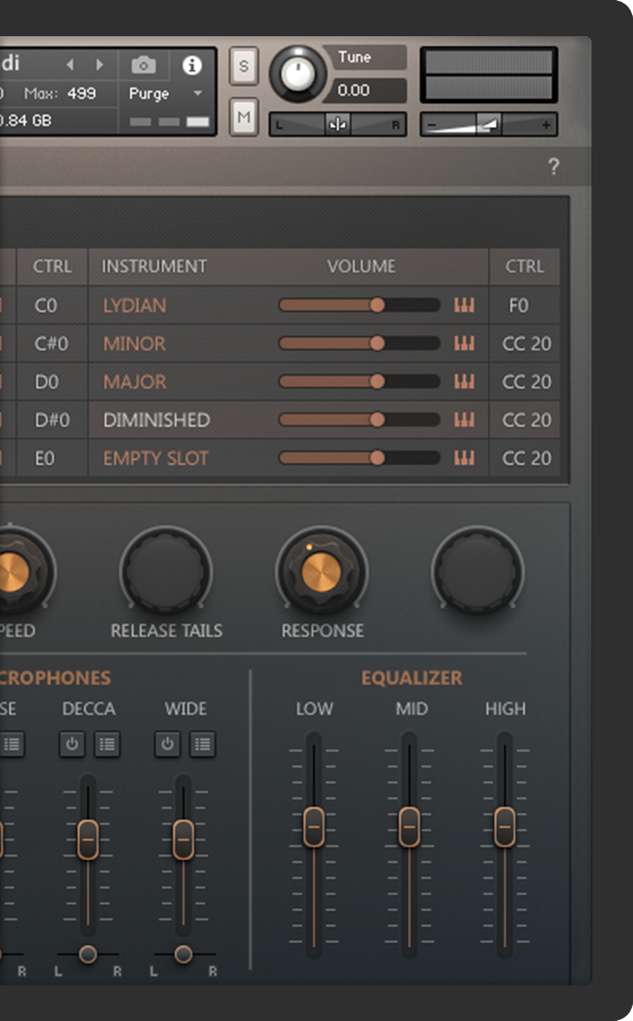Mute the instrument with the M button
633x1021 pixels.
(x=244, y=117)
